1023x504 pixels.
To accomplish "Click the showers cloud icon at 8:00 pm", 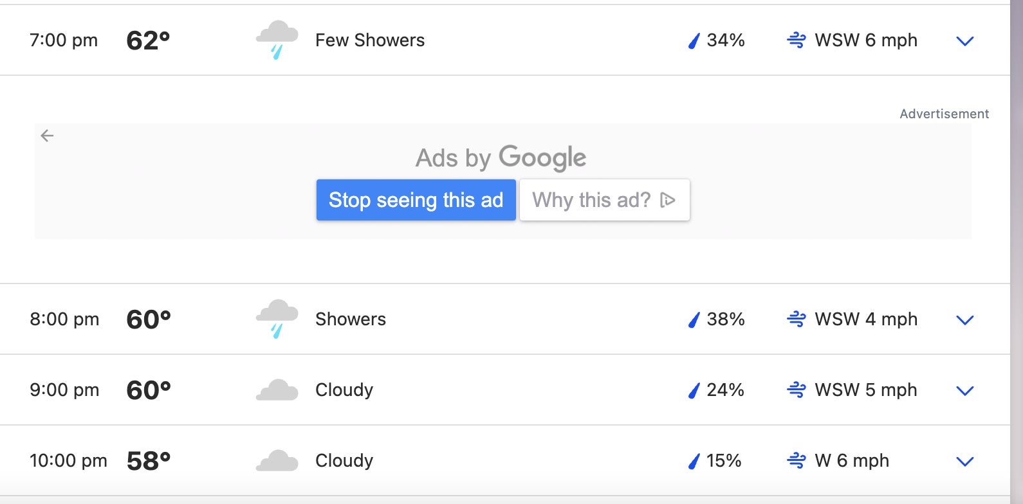I will pos(277,319).
